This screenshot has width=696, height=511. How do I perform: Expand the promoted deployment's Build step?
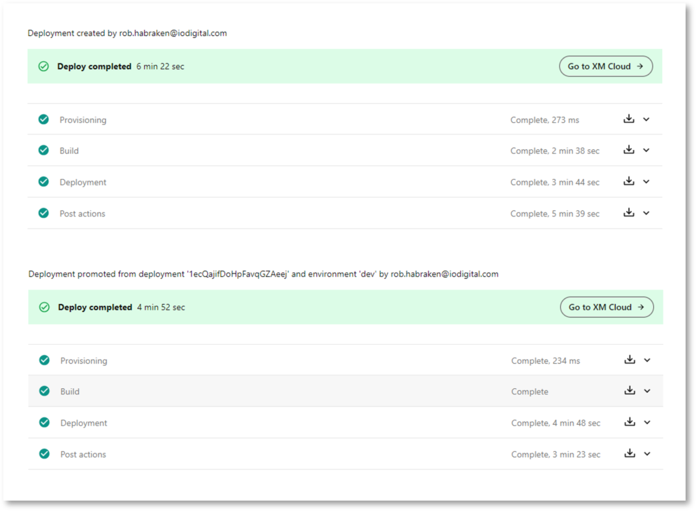(647, 392)
